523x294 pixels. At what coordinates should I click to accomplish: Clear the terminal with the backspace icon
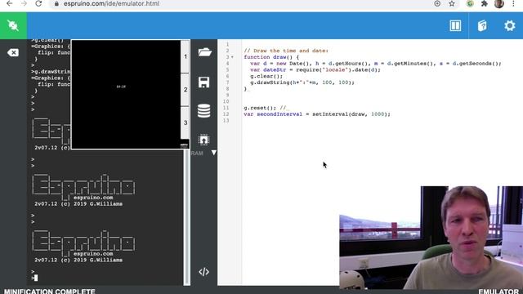tap(13, 52)
